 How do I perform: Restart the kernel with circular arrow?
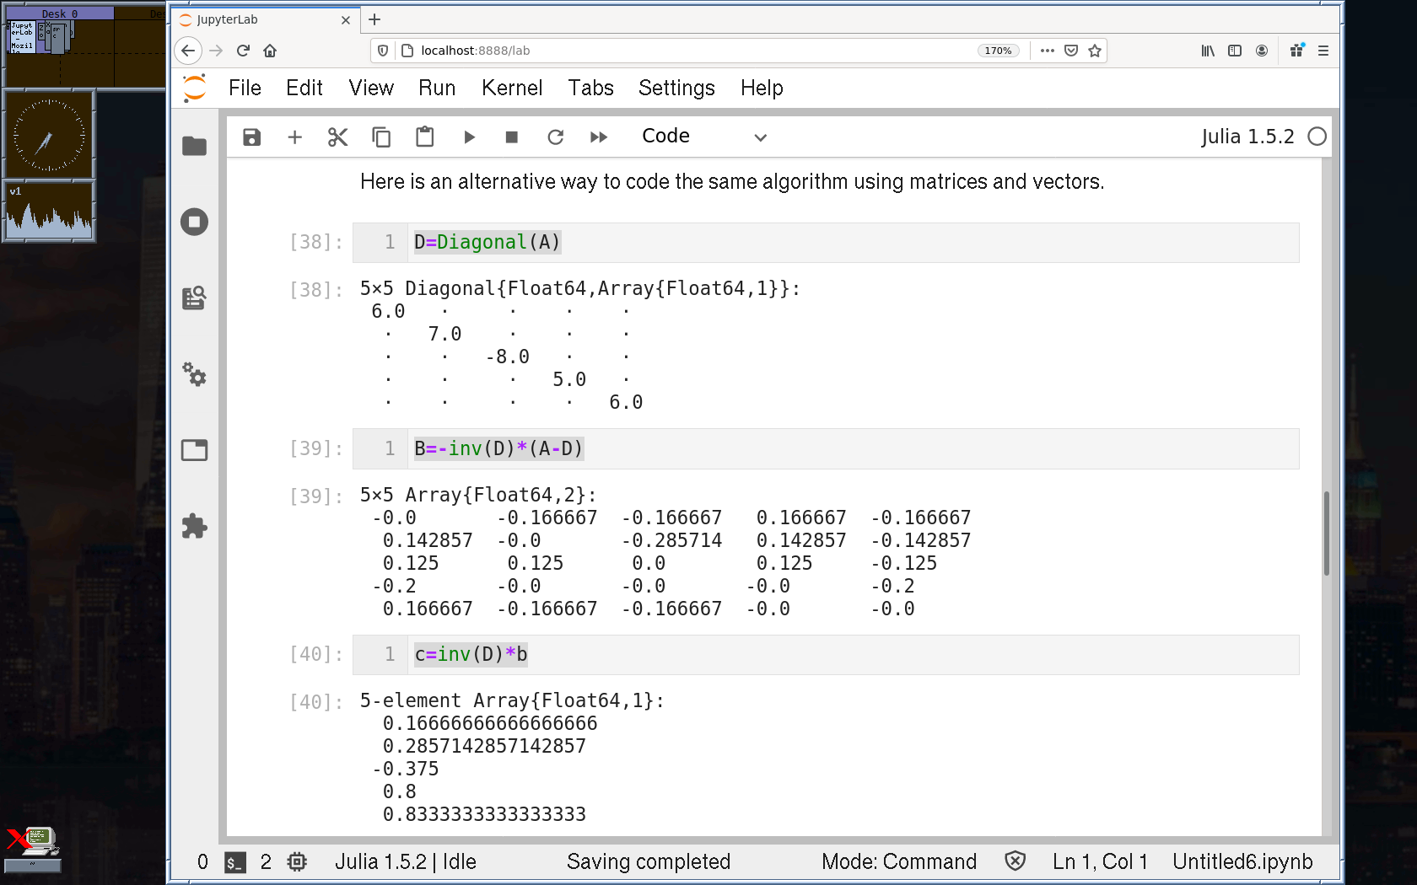pyautogui.click(x=555, y=137)
